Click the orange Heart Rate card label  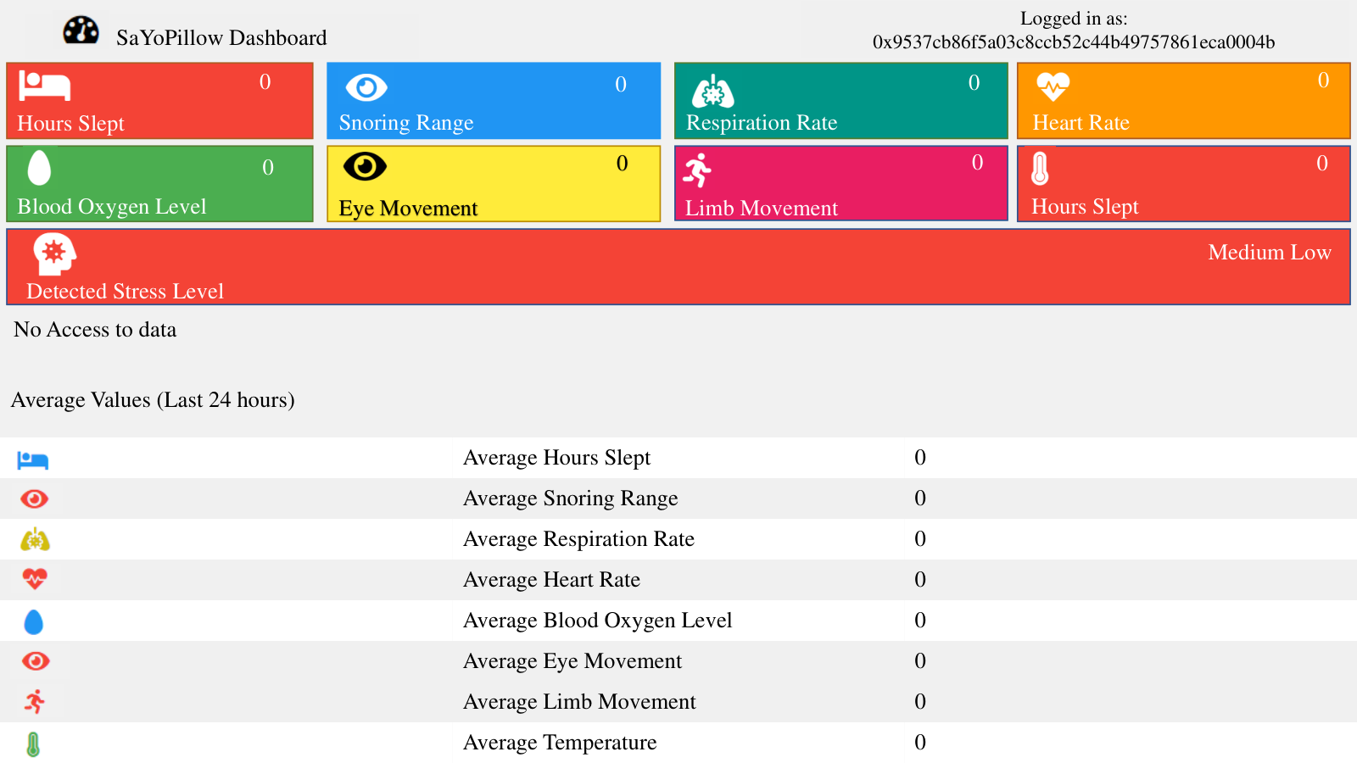1081,123
